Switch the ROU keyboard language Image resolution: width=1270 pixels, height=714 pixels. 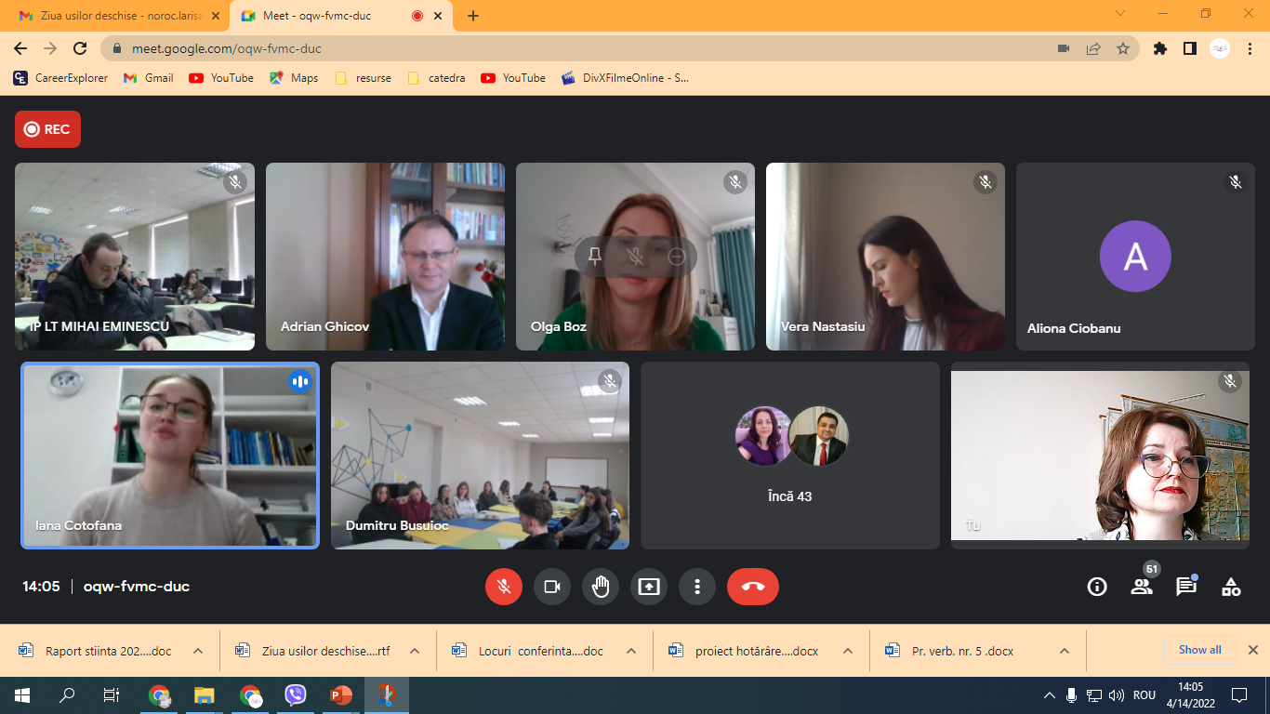(x=1144, y=695)
